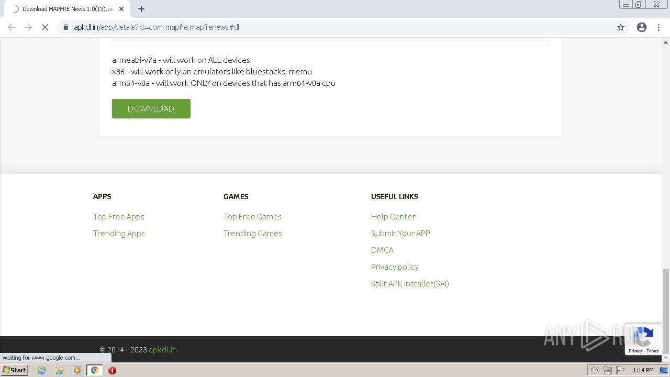
Task: Click the browser back arrow
Action: [x=12, y=27]
